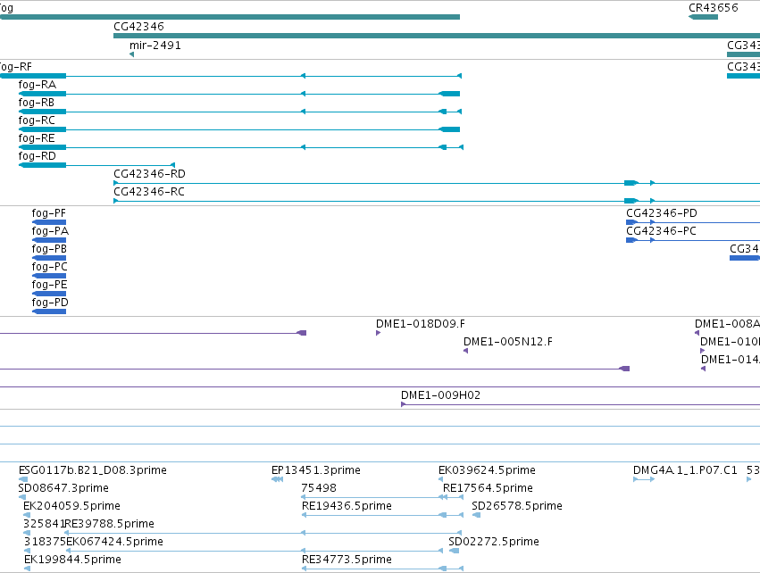This screenshot has height=573, width=760.
Task: Click the fog-PB protein label
Action: tap(49, 249)
